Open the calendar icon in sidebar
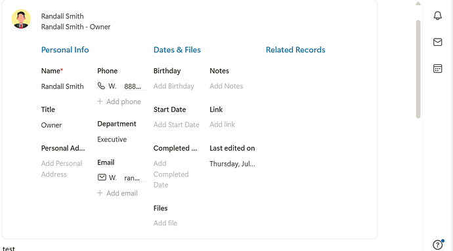This screenshot has width=453, height=251. [437, 69]
